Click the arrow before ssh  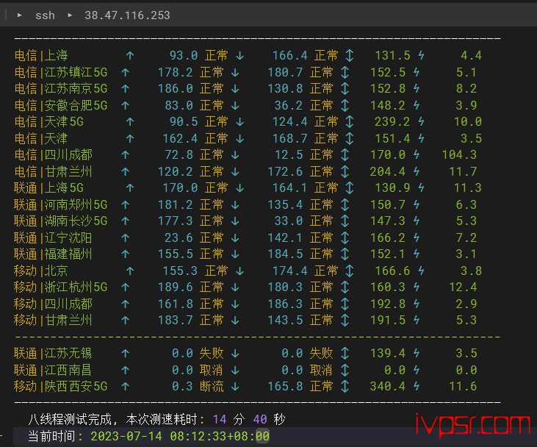[20, 15]
